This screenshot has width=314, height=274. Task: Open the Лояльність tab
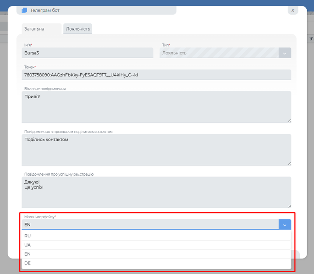pyautogui.click(x=78, y=29)
